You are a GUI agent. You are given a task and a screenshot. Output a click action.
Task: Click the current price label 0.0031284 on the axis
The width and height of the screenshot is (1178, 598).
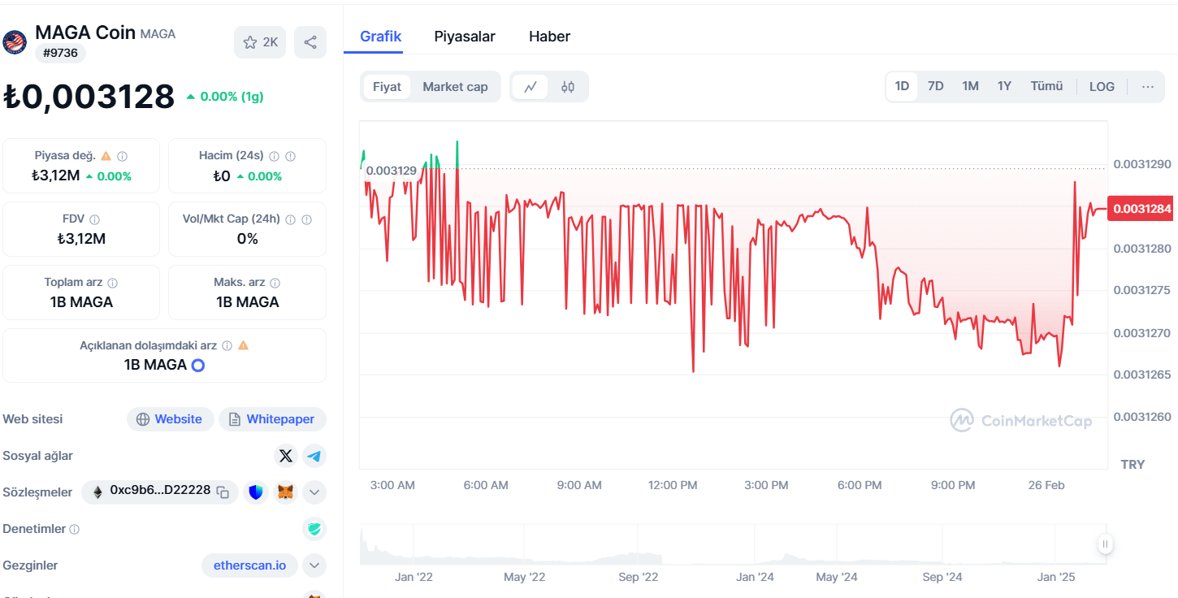point(1142,209)
